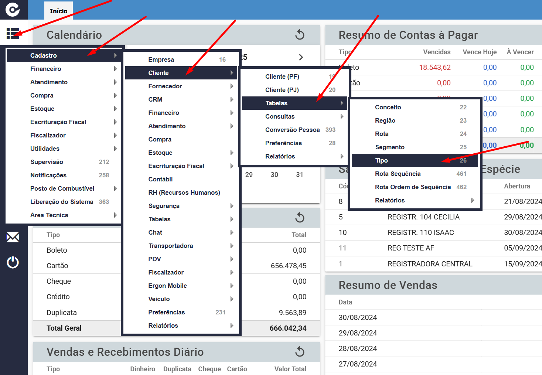Image resolution: width=542 pixels, height=375 pixels.
Task: Open Rota Ordem de Sequência 462
Action: pos(415,187)
